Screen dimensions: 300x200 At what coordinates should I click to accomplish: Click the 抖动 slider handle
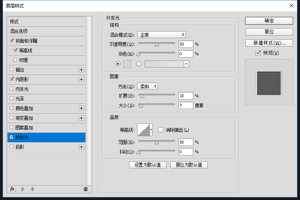coord(139,152)
